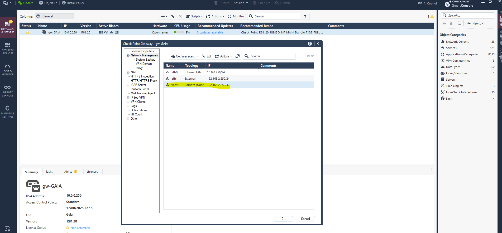Click the Active Blades icons for gw-GAiA
The height and width of the screenshot is (233, 502).
coord(108,32)
